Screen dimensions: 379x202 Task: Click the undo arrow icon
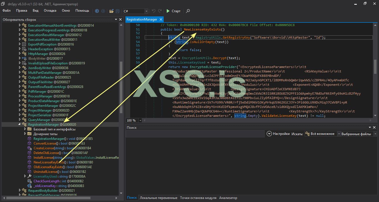pyautogui.click(x=154, y=11)
